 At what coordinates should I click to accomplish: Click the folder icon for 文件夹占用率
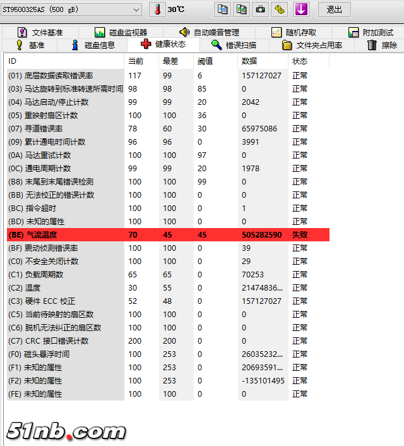pyautogui.click(x=287, y=45)
